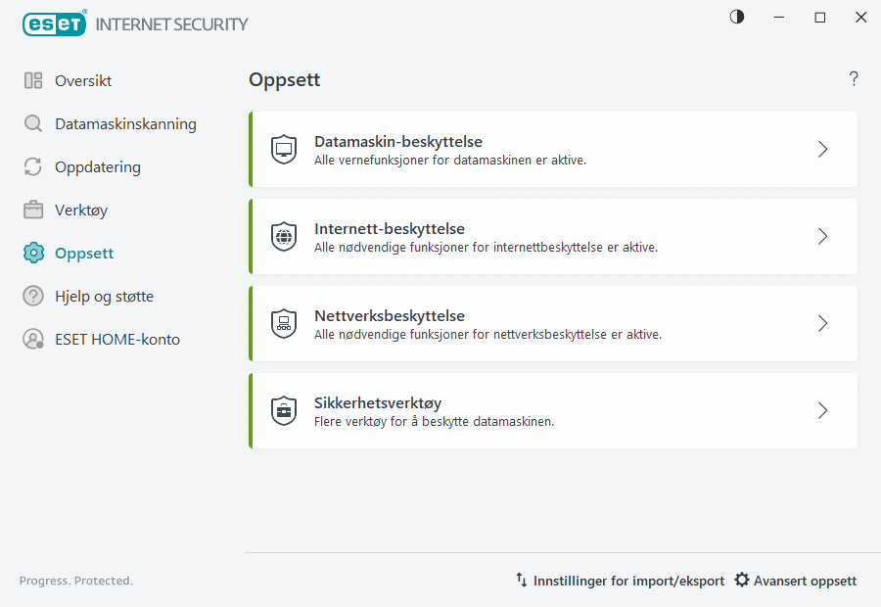Select the Hjelp og støtte question icon
Viewport: 881px width, 607px height.
click(x=31, y=296)
